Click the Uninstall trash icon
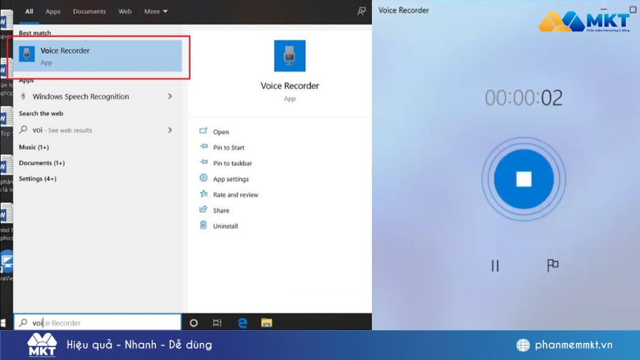Screen dimensions: 640x360 (x=203, y=225)
